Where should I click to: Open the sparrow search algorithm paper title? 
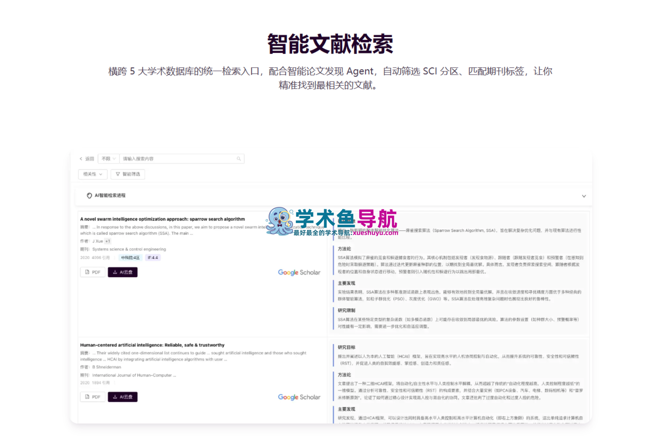162,219
